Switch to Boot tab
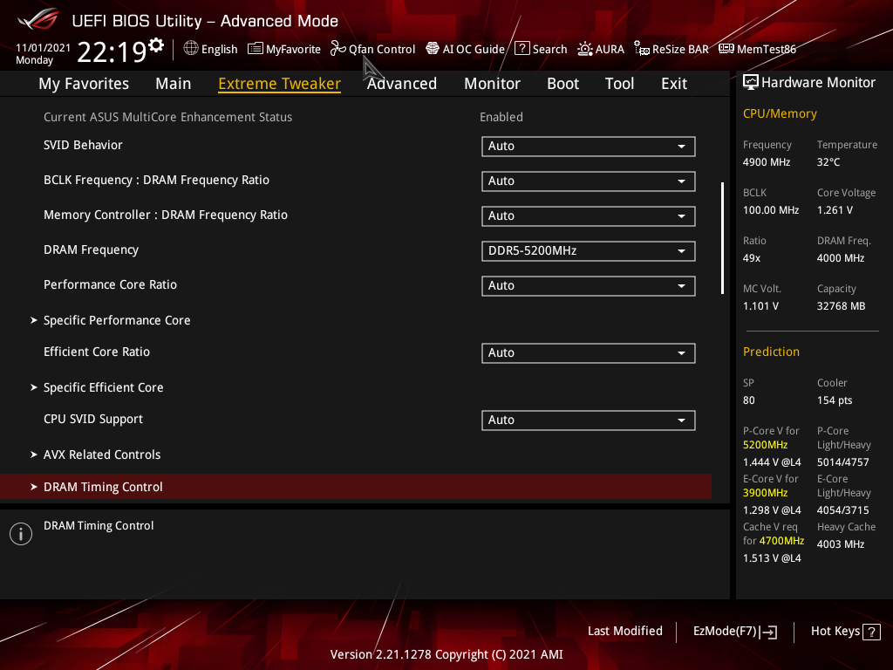893x670 pixels. (x=562, y=84)
